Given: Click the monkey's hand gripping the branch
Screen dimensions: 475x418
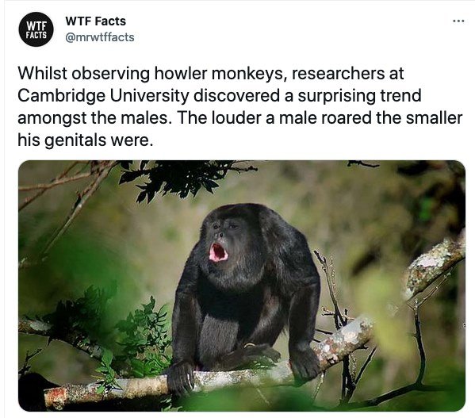Looking at the screenshot, I should tap(181, 376).
